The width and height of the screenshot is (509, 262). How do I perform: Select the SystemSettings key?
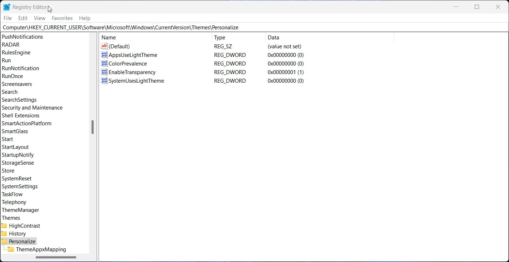tap(20, 186)
